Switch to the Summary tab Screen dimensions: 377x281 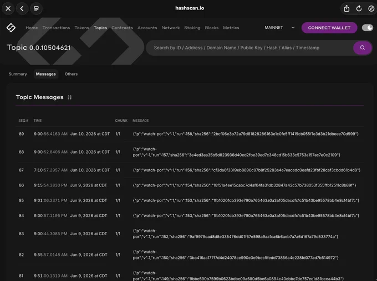click(x=18, y=74)
